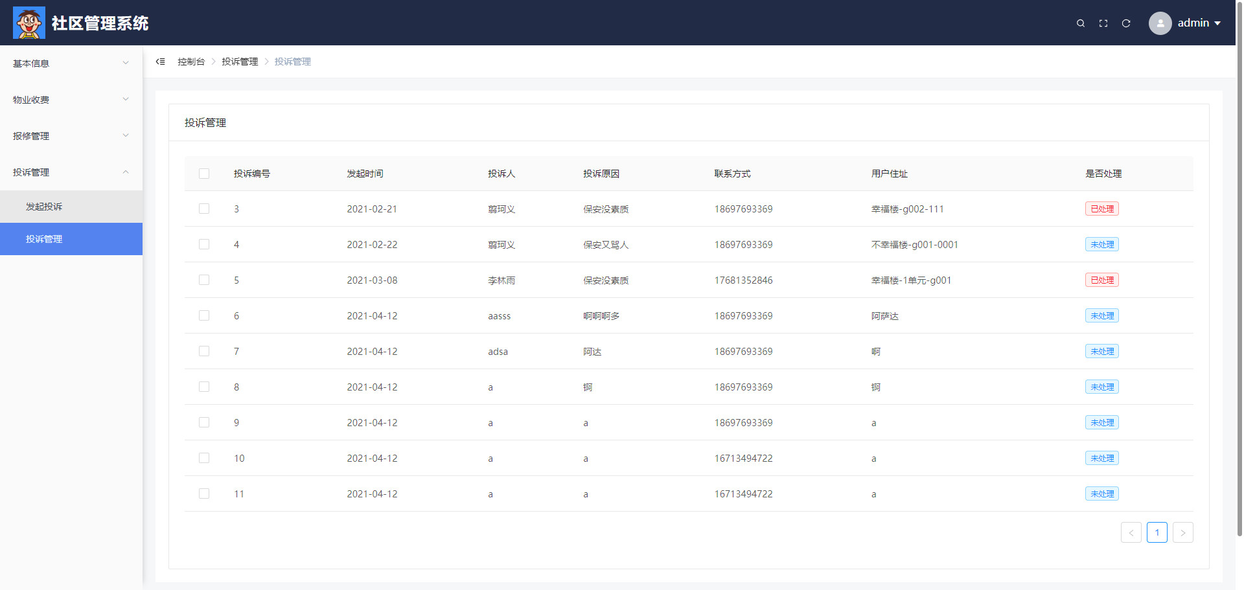Click 未处理 tag in row 11

pyautogui.click(x=1102, y=494)
